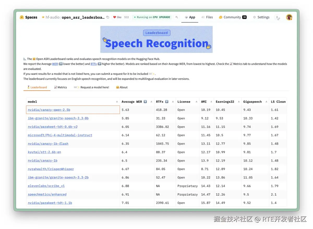Open the user profile avatar
Viewport: 313px width, 229px height.
tap(289, 17)
